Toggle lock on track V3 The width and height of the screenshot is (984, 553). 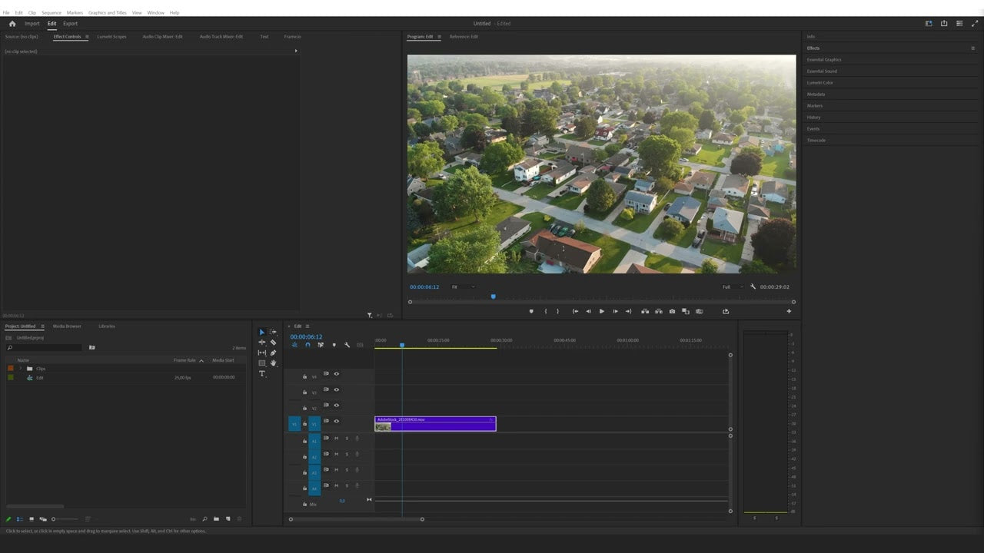[304, 392]
